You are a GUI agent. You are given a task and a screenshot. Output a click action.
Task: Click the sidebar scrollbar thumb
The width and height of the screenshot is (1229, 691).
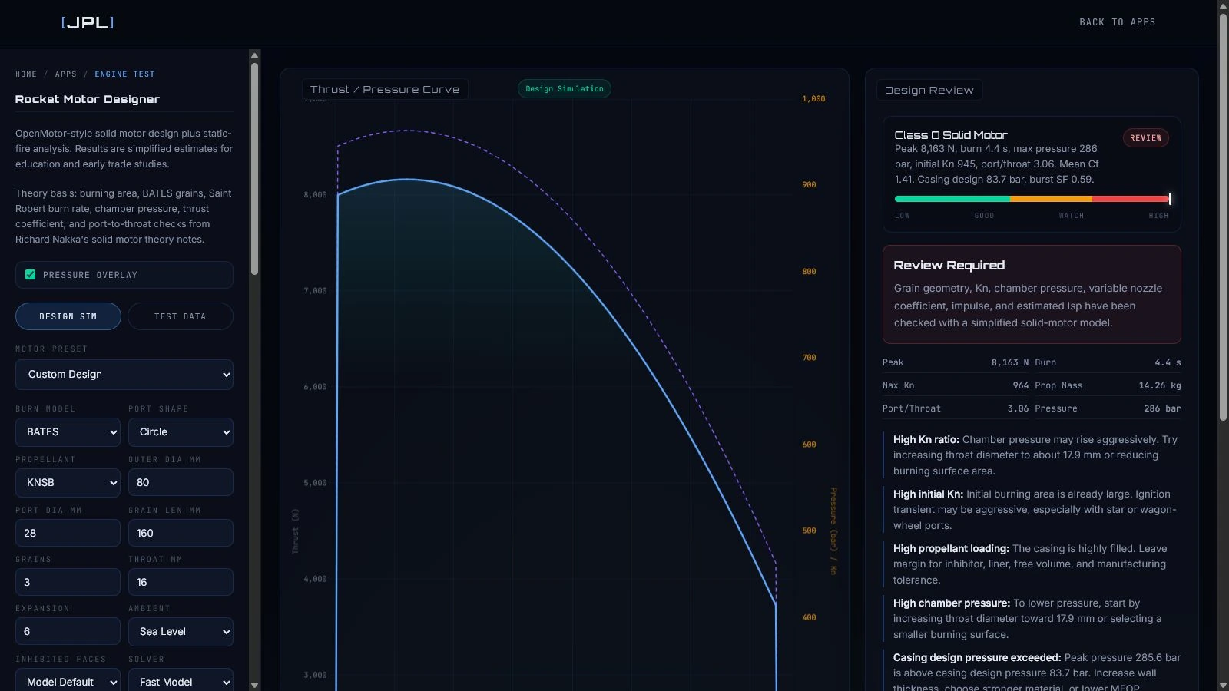[254, 169]
